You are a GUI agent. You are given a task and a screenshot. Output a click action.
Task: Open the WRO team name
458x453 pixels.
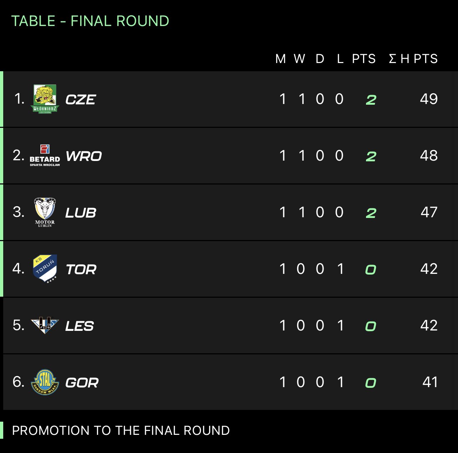84,156
